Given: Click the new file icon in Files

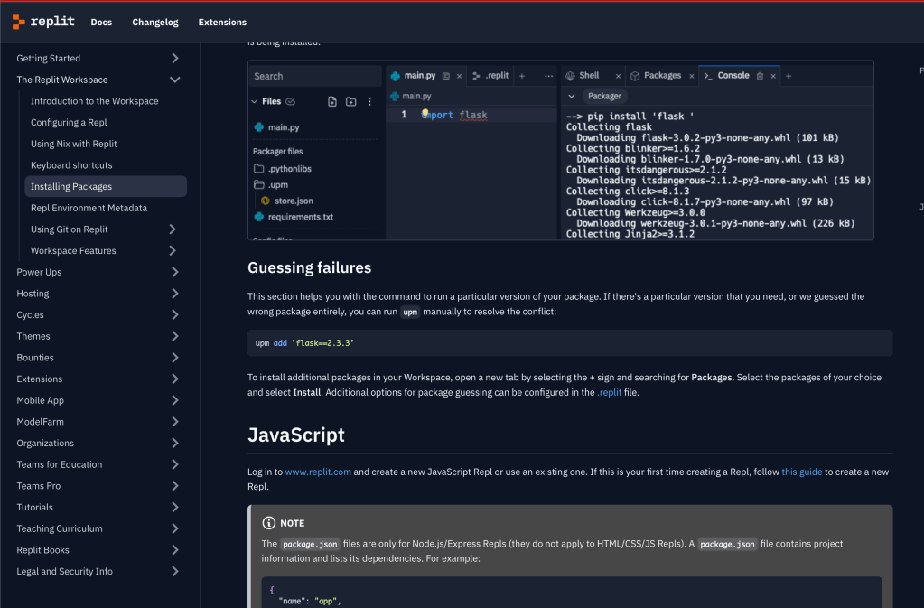Looking at the screenshot, I should click(x=332, y=101).
